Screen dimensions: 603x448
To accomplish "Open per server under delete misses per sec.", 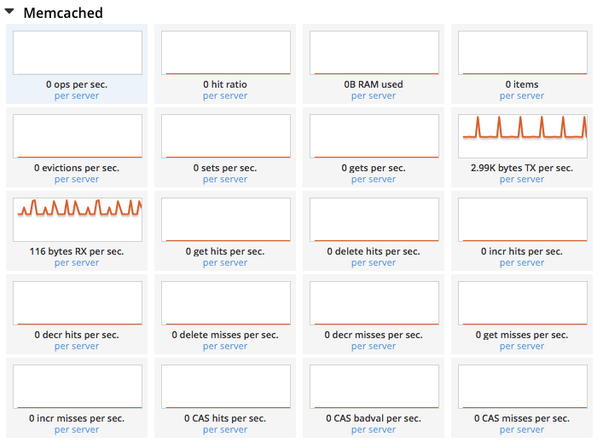I will (x=225, y=347).
